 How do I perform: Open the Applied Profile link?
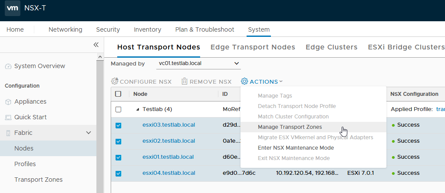(441, 109)
